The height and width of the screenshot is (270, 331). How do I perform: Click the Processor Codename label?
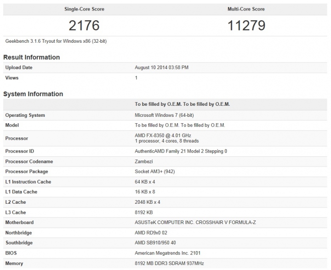[29, 161]
